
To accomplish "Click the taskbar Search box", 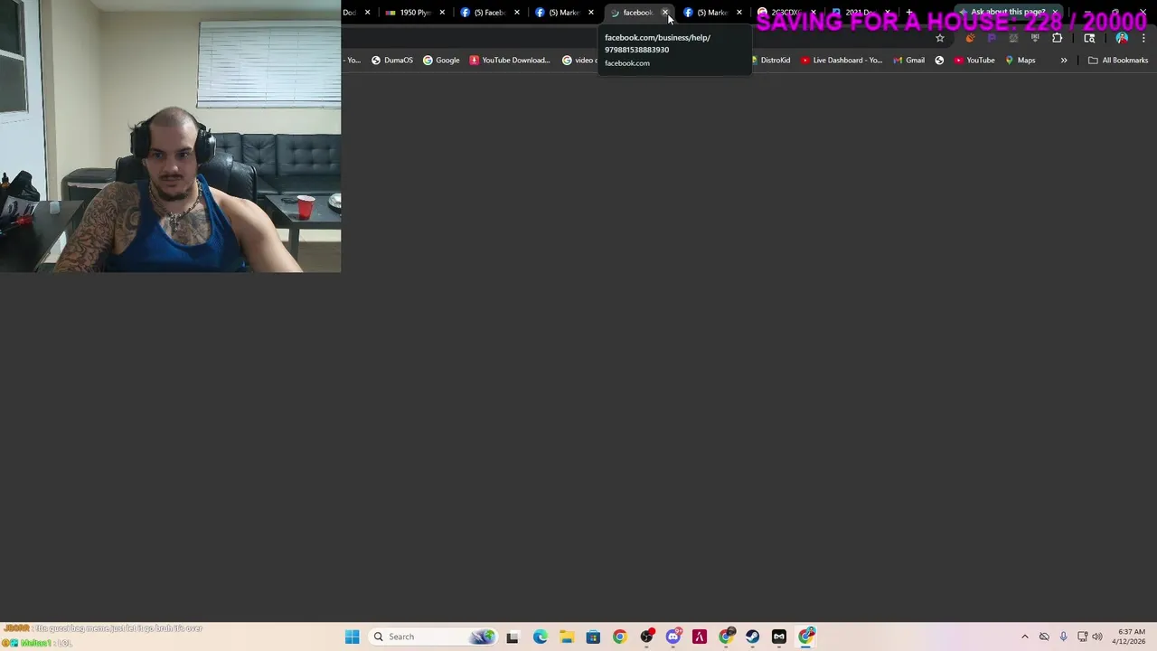I will coord(434,637).
